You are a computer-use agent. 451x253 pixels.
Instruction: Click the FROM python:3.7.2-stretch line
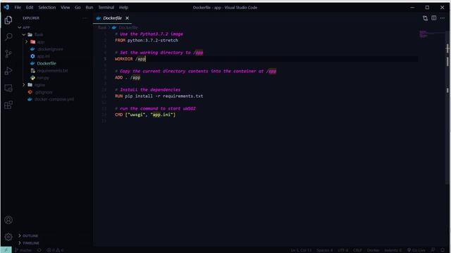[x=147, y=41]
